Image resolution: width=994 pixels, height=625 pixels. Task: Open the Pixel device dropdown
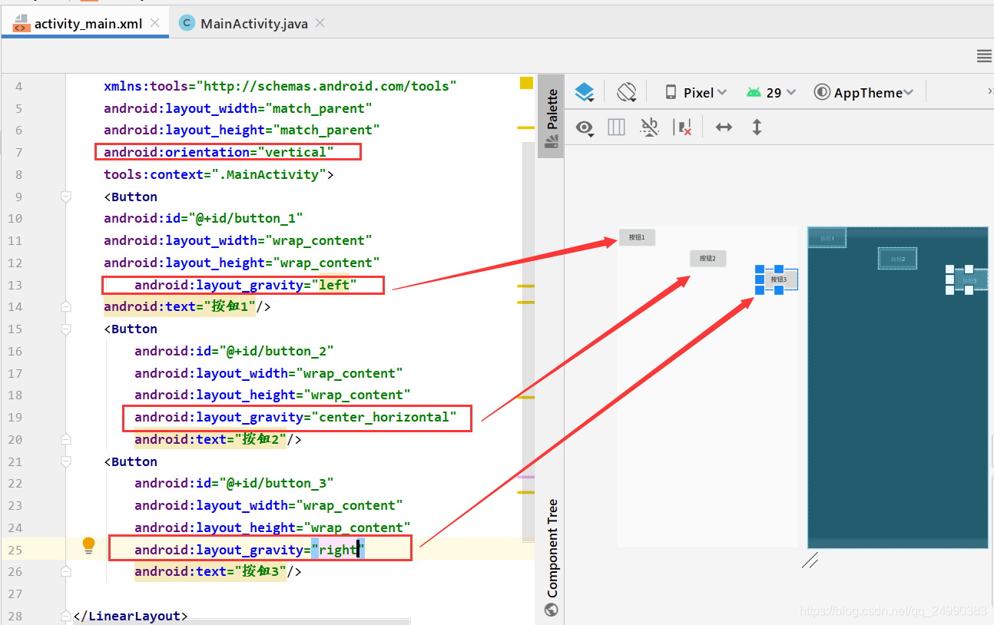click(696, 92)
